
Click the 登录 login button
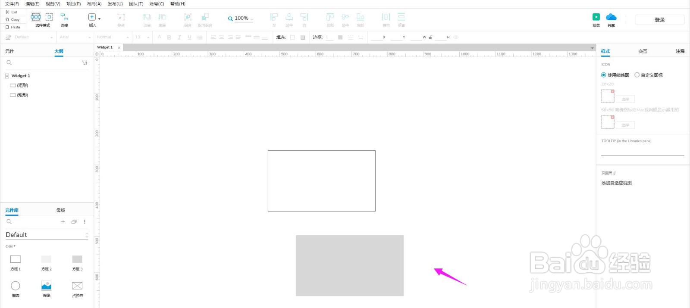click(660, 20)
